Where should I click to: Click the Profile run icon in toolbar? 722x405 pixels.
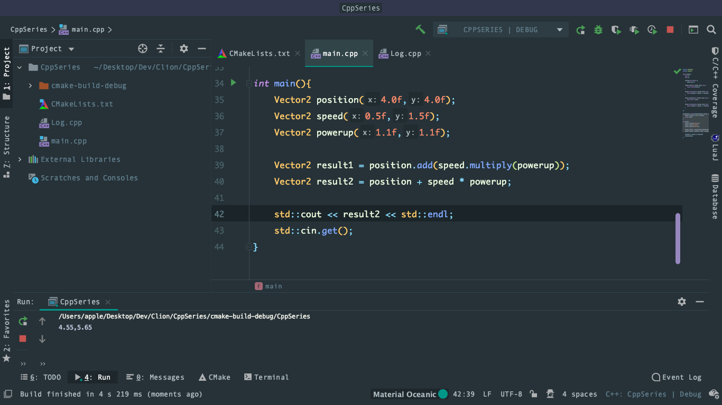tap(634, 30)
